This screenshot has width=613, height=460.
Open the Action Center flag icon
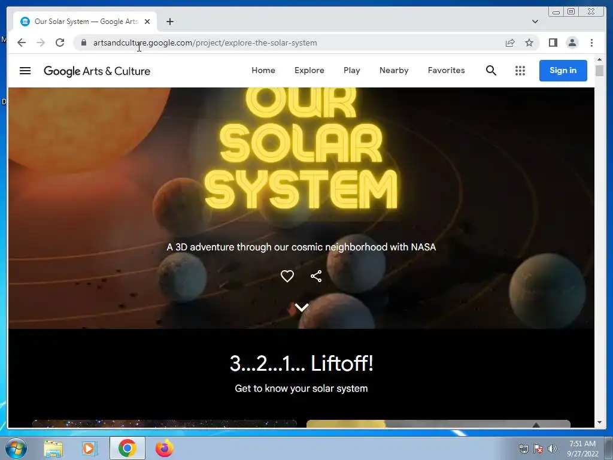(x=538, y=449)
